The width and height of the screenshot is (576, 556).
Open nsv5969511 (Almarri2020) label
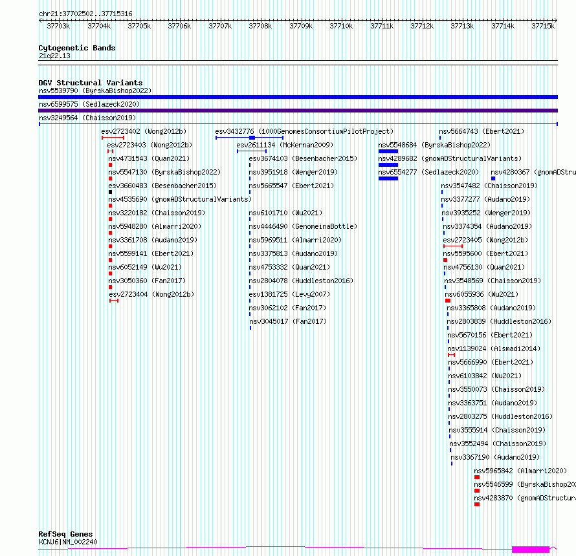[x=295, y=240]
